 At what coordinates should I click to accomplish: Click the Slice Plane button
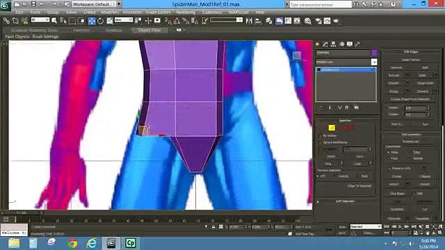[397, 193]
